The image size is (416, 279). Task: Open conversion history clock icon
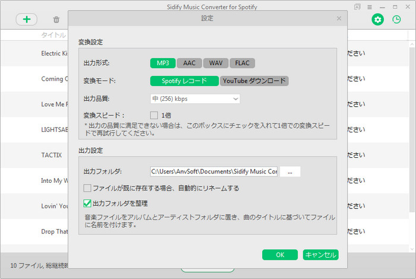click(x=396, y=20)
